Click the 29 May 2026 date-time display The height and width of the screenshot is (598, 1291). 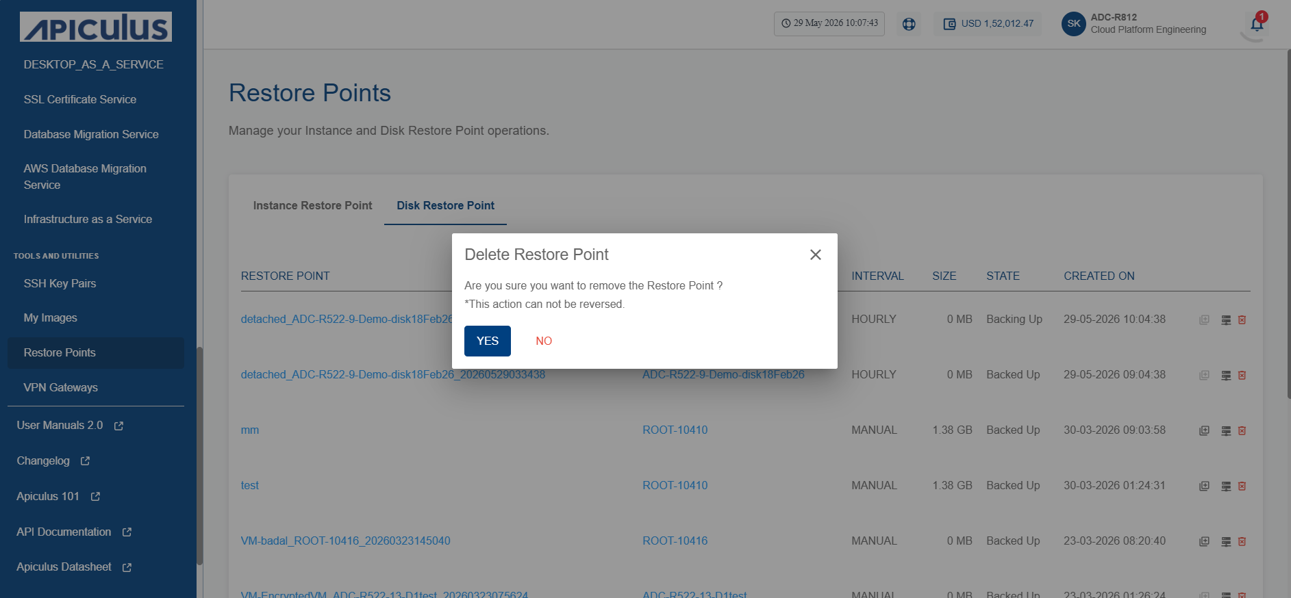click(829, 23)
